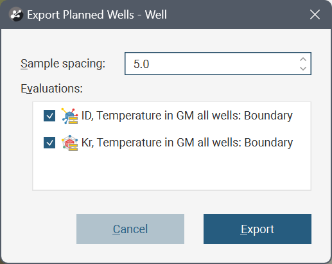This screenshot has width=332, height=264.
Task: Click the Evaluations label
Action: pos(51,89)
